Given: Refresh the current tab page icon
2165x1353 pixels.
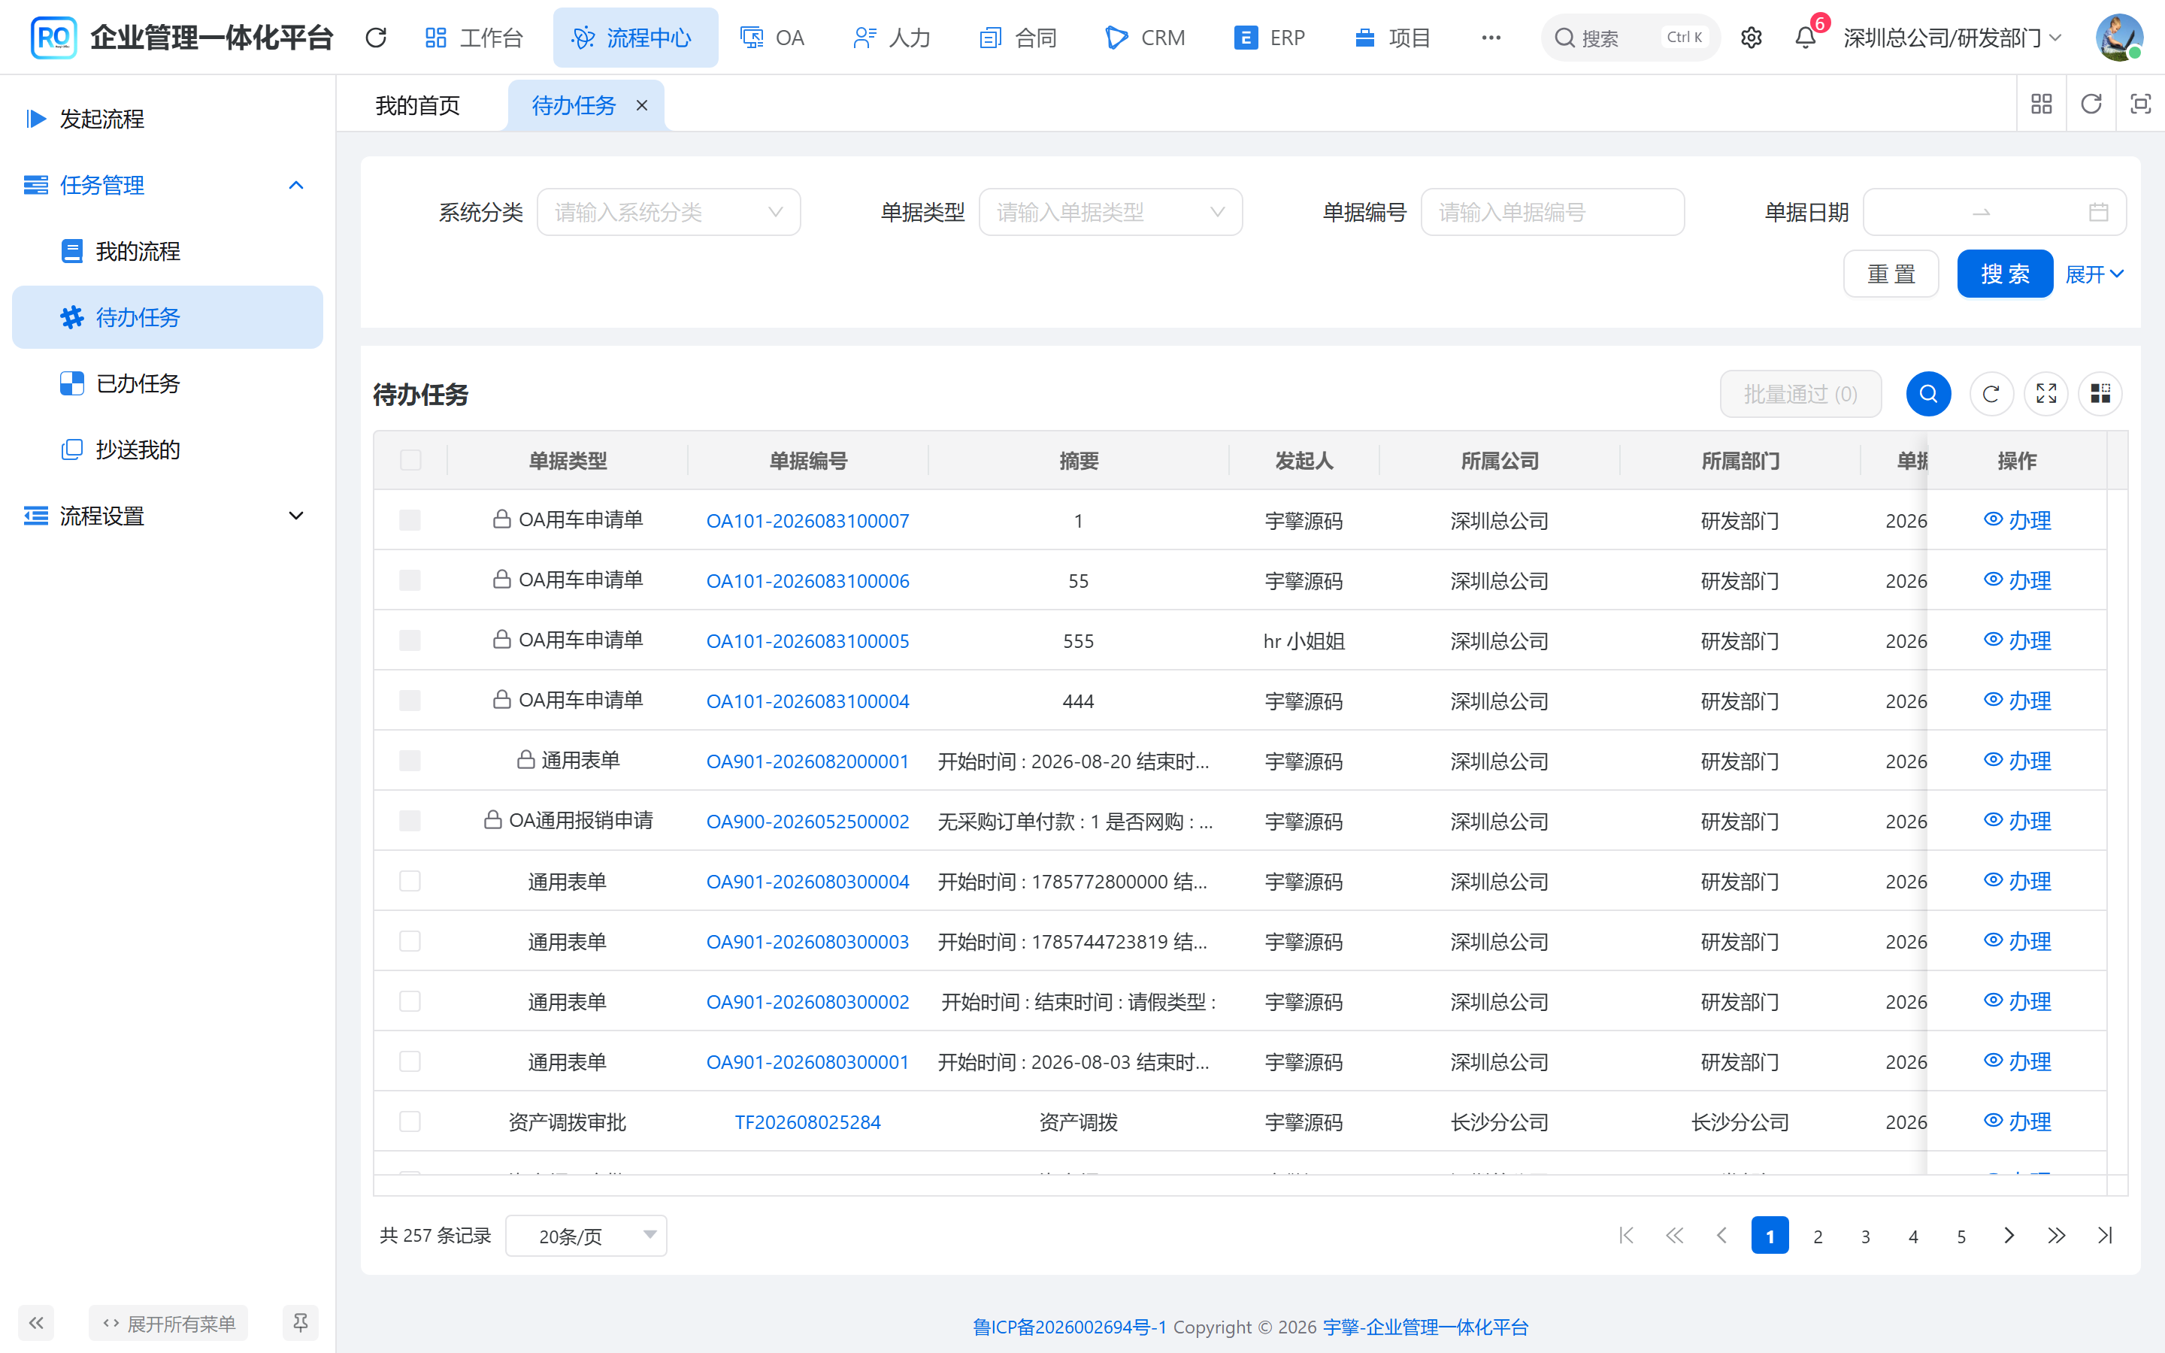Looking at the screenshot, I should pos(2091,104).
